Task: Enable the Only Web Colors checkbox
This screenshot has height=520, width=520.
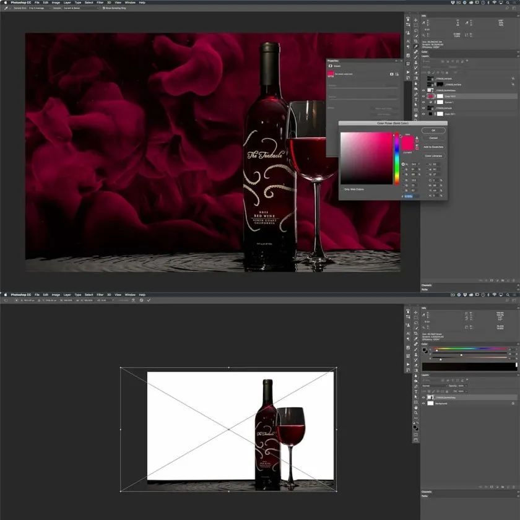Action: 342,189
